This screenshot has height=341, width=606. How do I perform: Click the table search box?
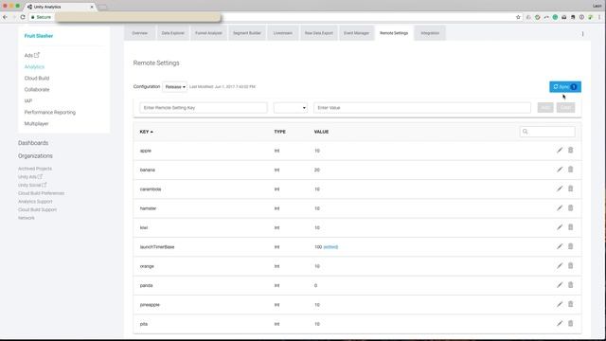coord(547,132)
